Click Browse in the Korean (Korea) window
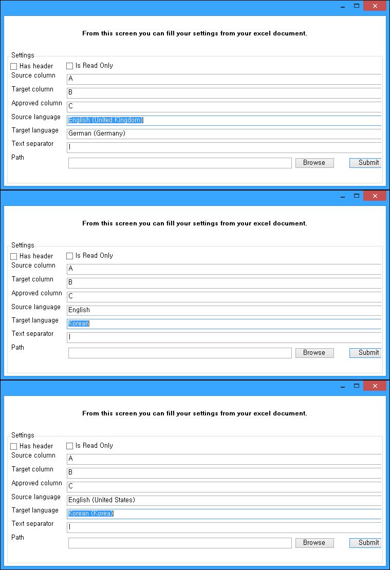Image resolution: width=390 pixels, height=570 pixels. (x=314, y=543)
